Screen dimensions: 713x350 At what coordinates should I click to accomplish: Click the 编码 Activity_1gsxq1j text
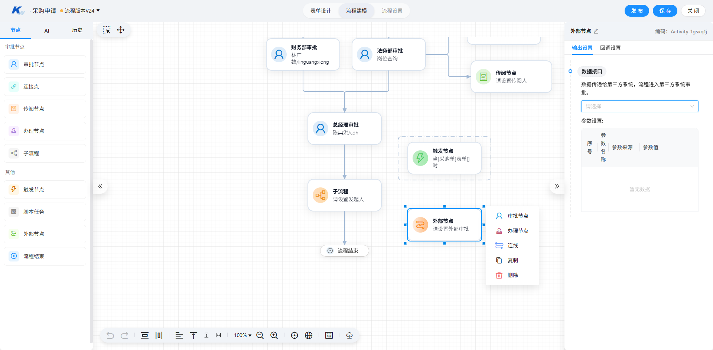click(681, 31)
